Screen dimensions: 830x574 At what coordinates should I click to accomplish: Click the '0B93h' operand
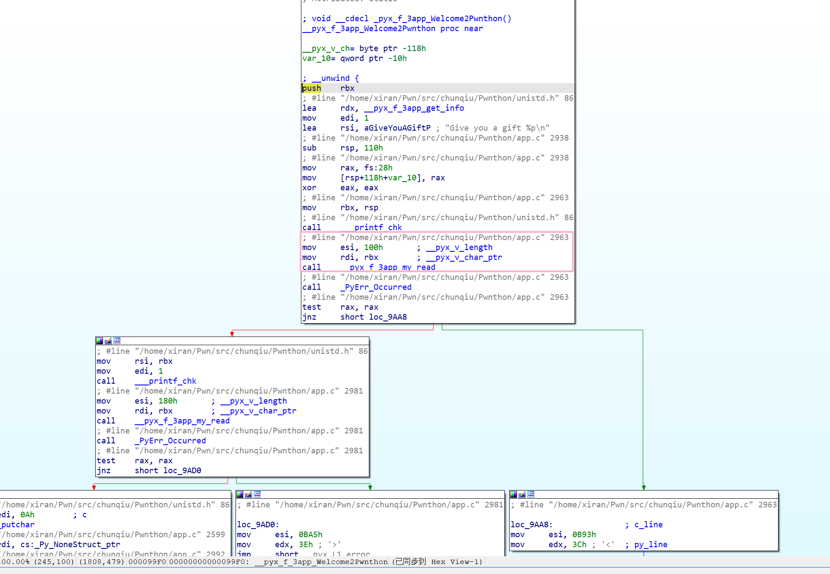coord(584,535)
